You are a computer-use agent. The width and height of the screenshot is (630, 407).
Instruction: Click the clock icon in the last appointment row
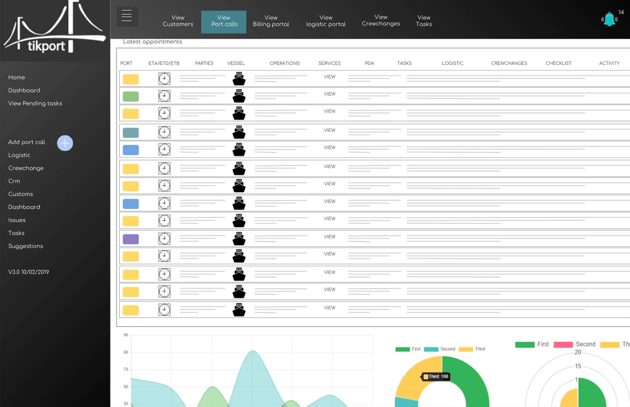(x=164, y=310)
